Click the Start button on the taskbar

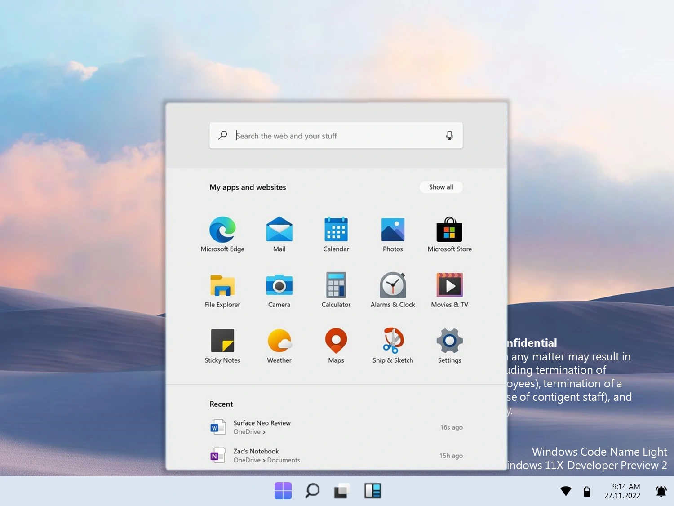click(283, 491)
